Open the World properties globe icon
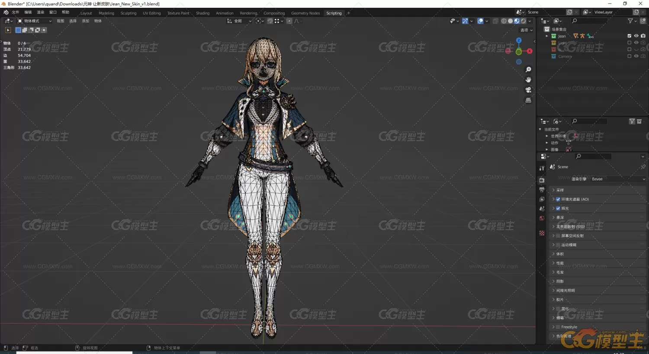Screen dimensions: 649x354 click(x=542, y=218)
